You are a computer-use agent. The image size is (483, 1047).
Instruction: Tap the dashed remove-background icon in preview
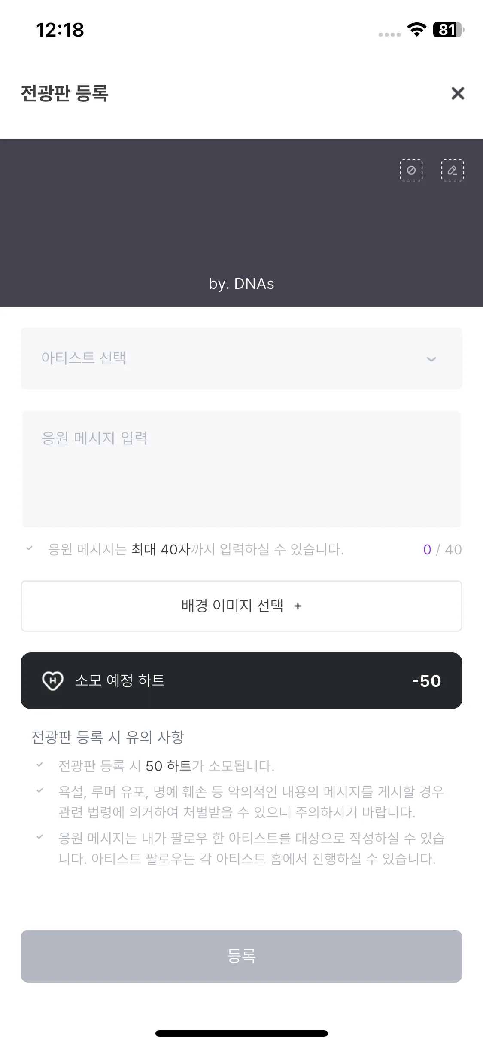click(x=411, y=170)
